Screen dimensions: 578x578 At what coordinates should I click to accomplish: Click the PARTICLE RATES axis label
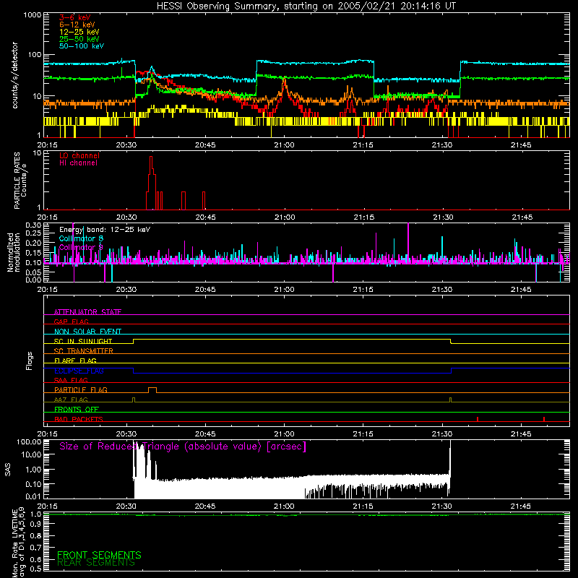point(20,181)
